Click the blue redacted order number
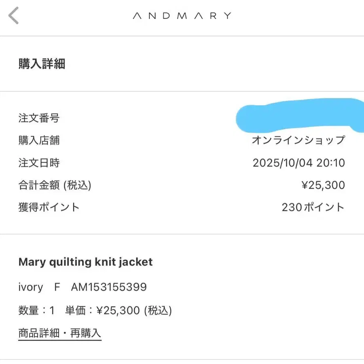364x364 pixels. tap(299, 115)
